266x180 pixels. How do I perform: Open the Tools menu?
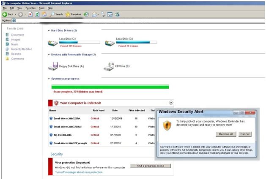click(41, 8)
